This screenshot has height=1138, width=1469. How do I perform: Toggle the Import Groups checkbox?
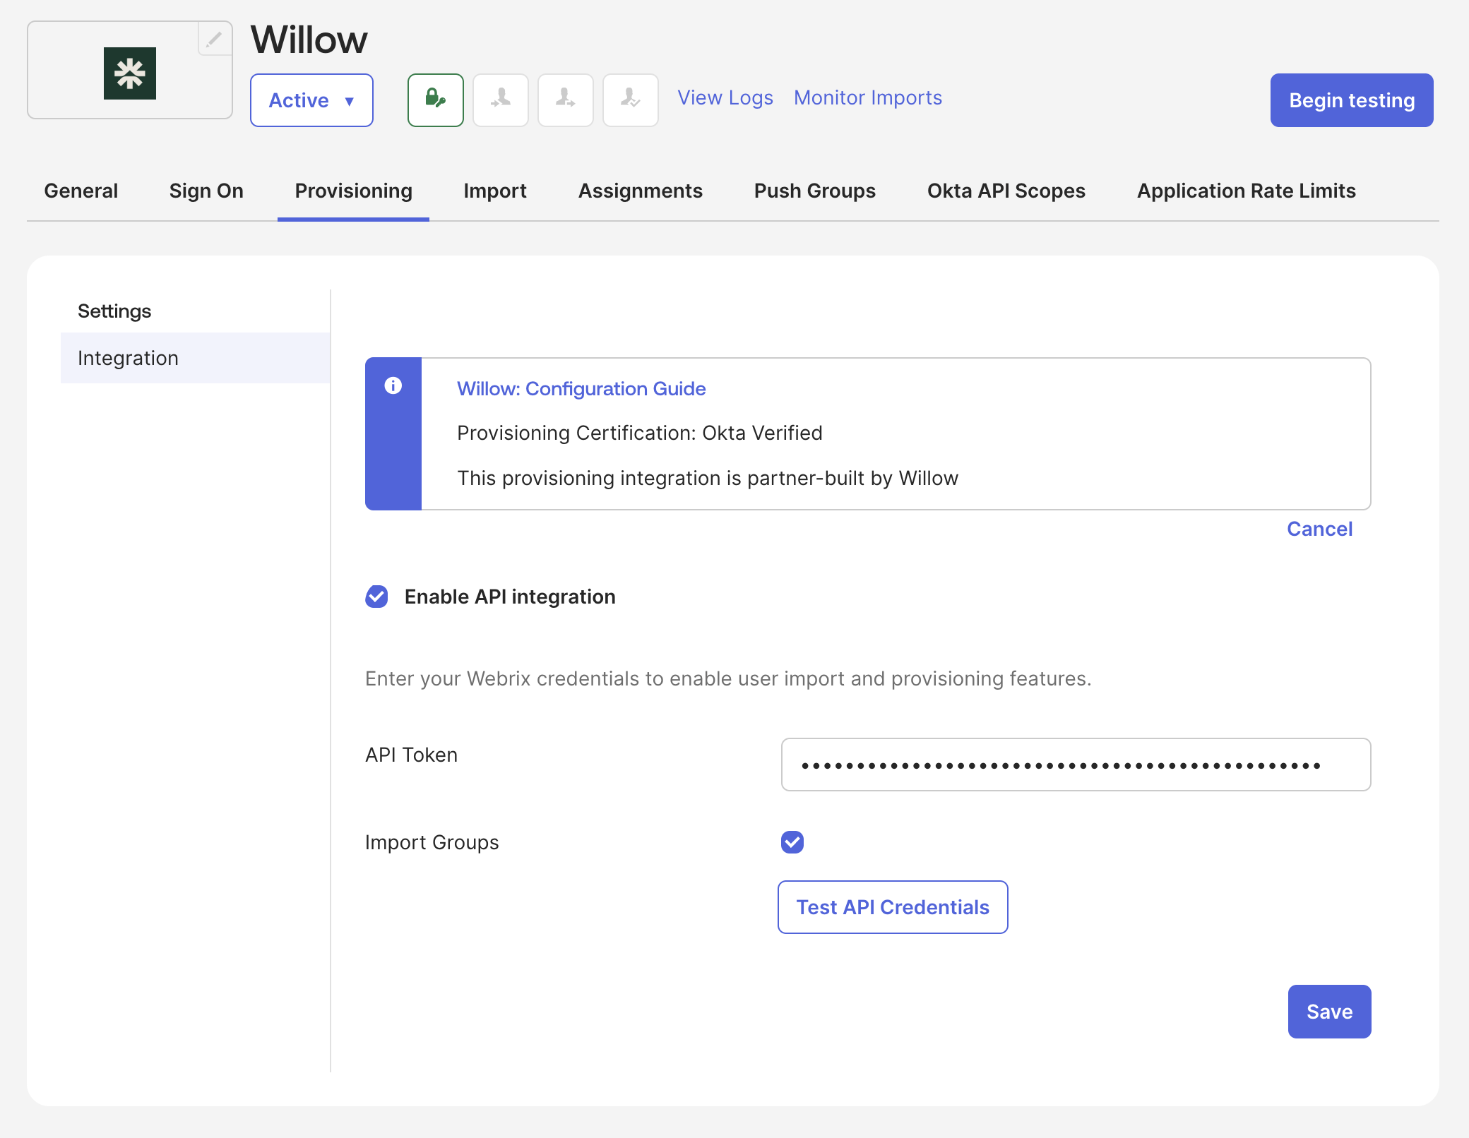coord(792,841)
